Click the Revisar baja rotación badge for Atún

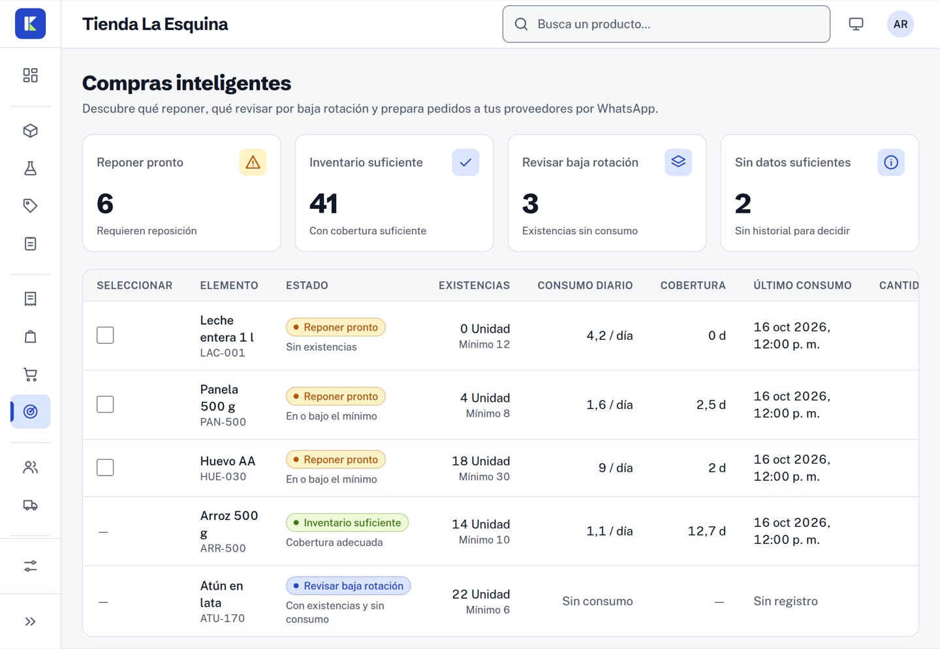348,586
